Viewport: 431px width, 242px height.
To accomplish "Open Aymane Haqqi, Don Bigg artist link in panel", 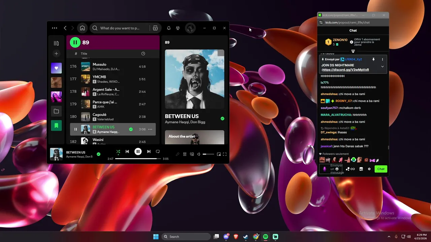I will click(185, 122).
